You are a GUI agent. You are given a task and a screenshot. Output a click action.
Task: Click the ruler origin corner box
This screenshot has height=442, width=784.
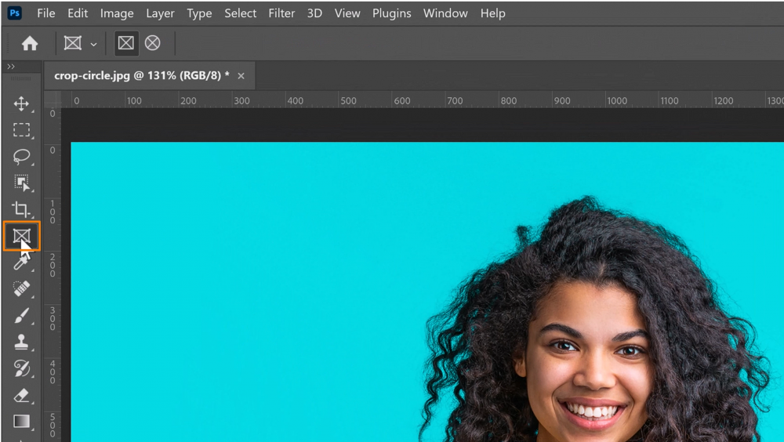click(x=53, y=99)
